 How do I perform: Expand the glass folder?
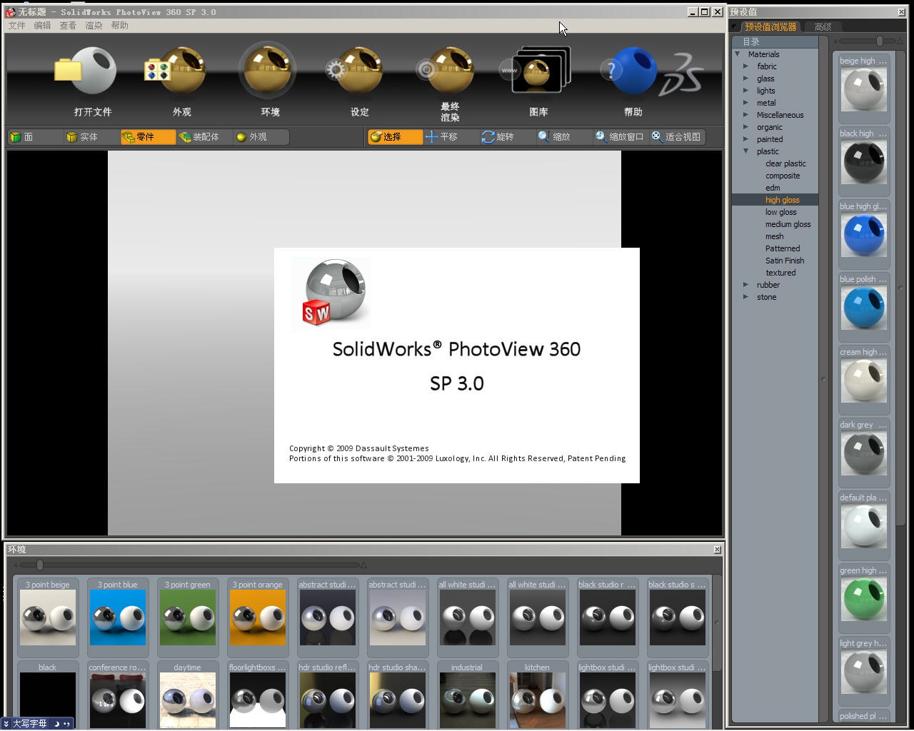(x=746, y=79)
